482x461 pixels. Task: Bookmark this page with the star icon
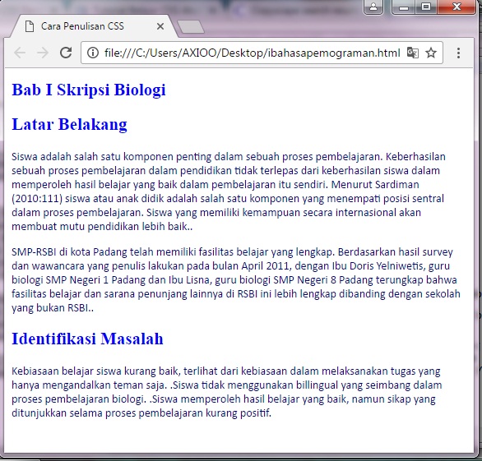tap(431, 53)
